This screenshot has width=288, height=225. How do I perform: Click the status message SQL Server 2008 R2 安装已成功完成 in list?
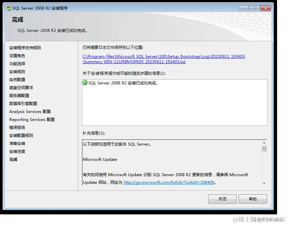[123, 83]
